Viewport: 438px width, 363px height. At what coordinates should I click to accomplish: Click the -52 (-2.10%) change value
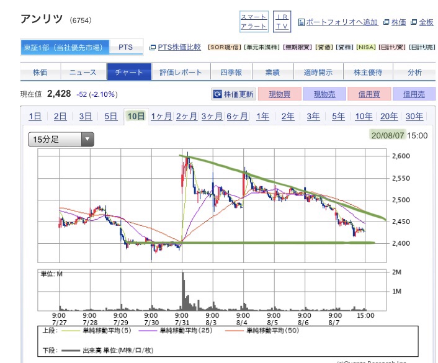97,94
